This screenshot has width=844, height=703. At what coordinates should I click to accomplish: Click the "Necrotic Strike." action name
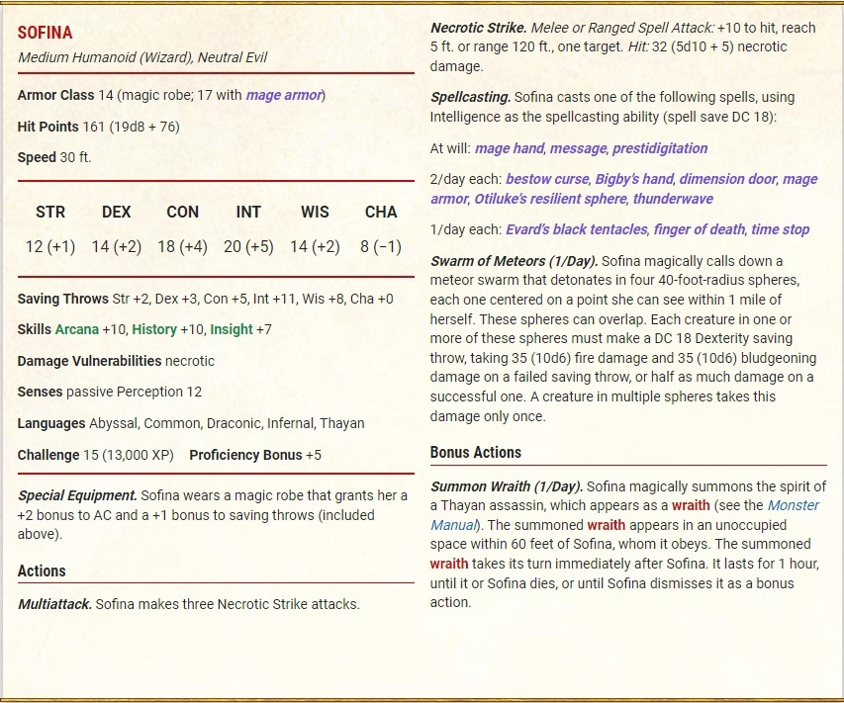click(x=479, y=28)
